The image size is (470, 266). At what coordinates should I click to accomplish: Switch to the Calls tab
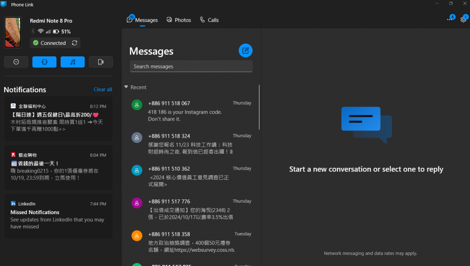(209, 20)
